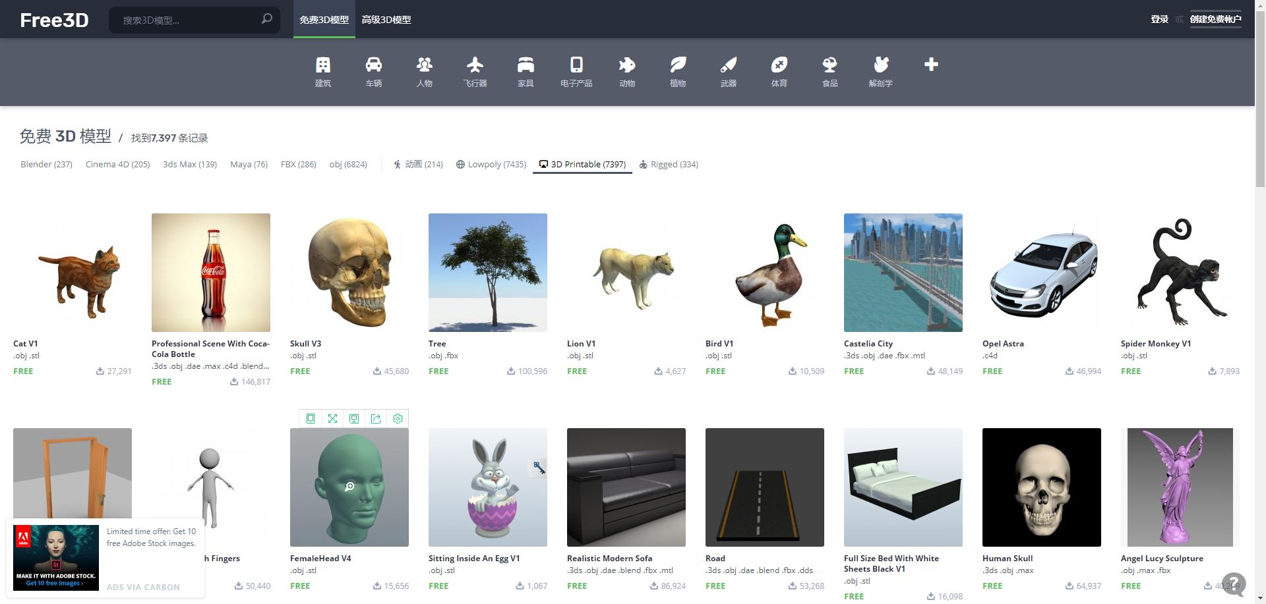This screenshot has height=604, width=1266.
Task: Click the help question mark bubble
Action: tap(1234, 583)
